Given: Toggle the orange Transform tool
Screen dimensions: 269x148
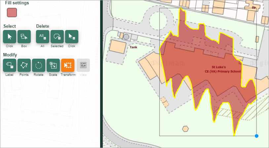Looking at the screenshot, I should tap(68, 65).
